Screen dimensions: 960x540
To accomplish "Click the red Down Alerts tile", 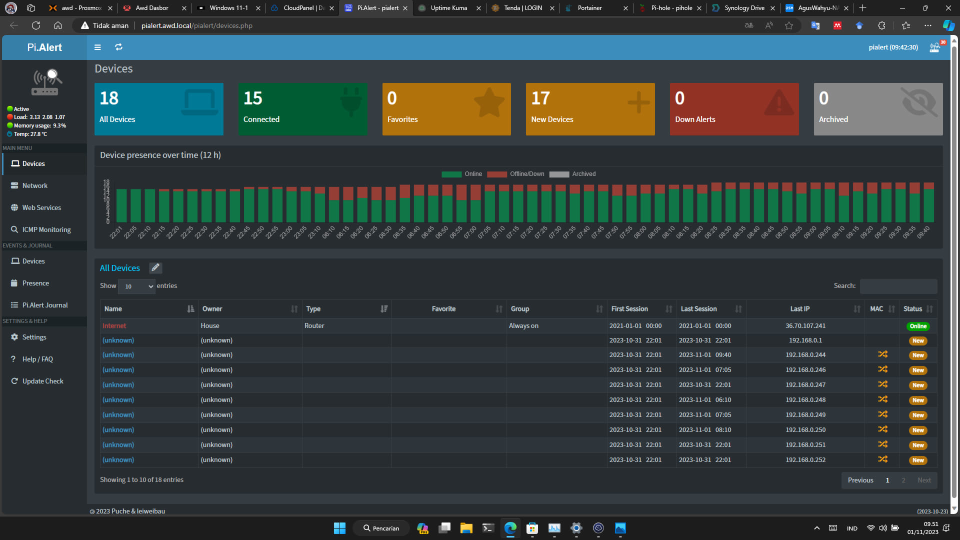I will click(734, 109).
